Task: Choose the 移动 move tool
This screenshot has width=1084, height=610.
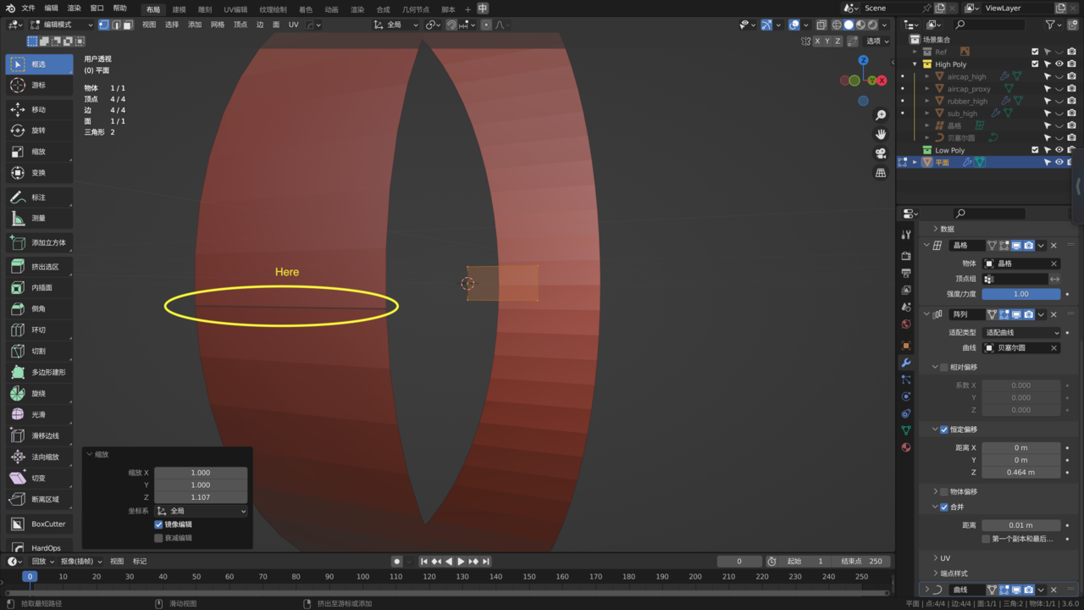Action: pyautogui.click(x=39, y=110)
